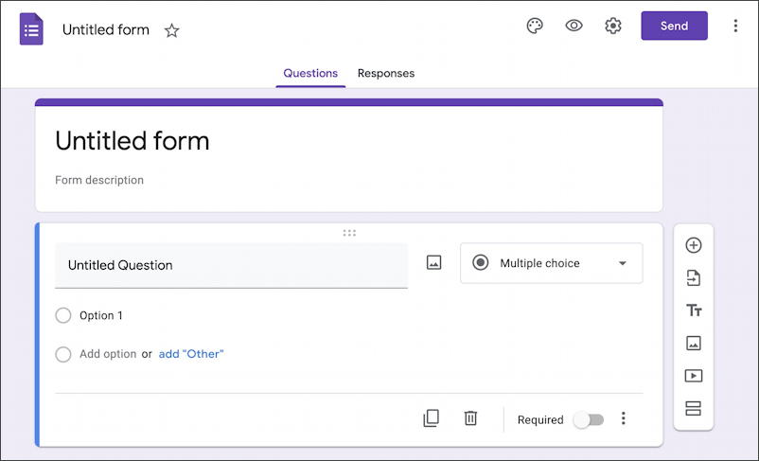Delete the question with trash icon
759x461 pixels.
tap(470, 418)
